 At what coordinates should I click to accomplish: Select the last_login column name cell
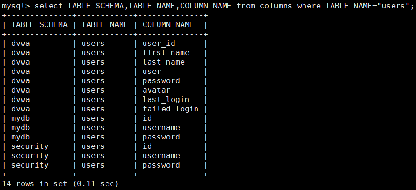(x=166, y=100)
